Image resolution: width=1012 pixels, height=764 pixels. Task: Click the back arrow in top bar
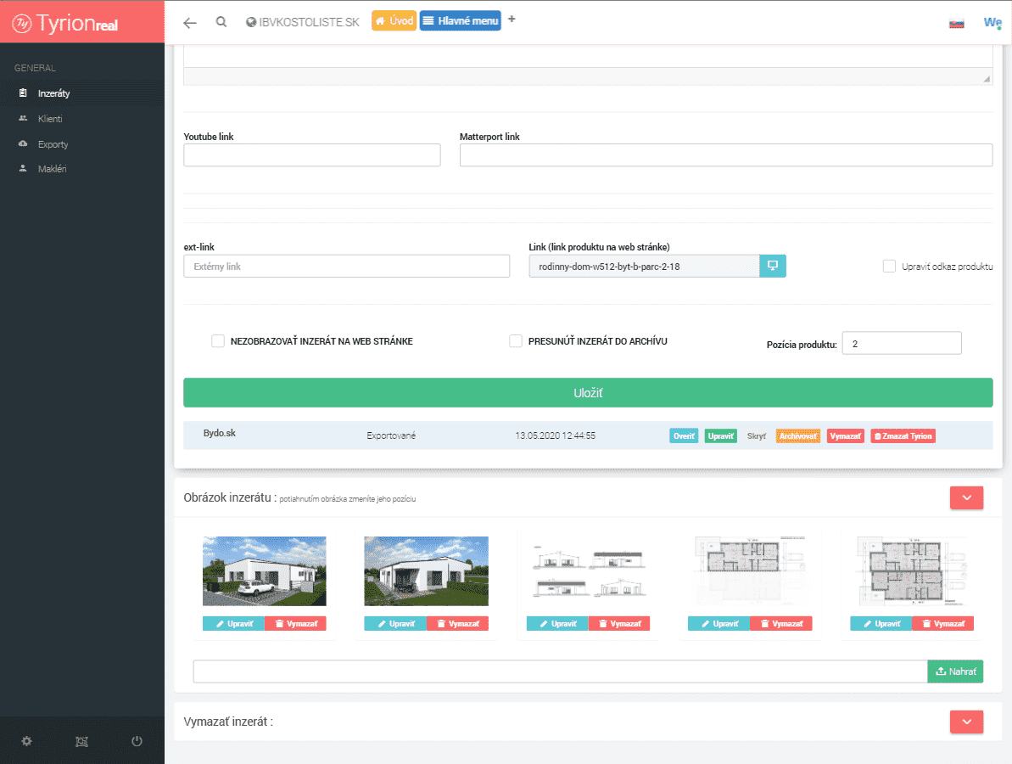(x=189, y=23)
